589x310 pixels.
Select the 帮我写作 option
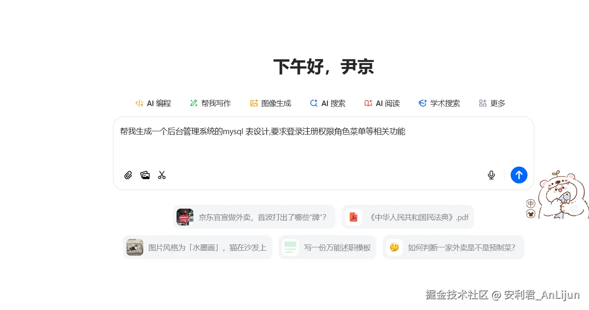pyautogui.click(x=210, y=103)
